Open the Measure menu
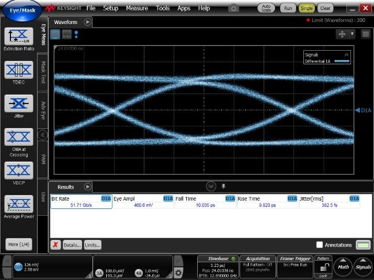 coord(137,8)
